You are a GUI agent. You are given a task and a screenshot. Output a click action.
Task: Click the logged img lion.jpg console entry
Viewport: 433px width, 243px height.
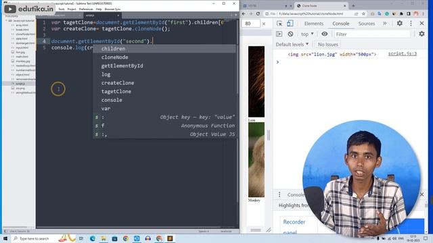point(332,54)
